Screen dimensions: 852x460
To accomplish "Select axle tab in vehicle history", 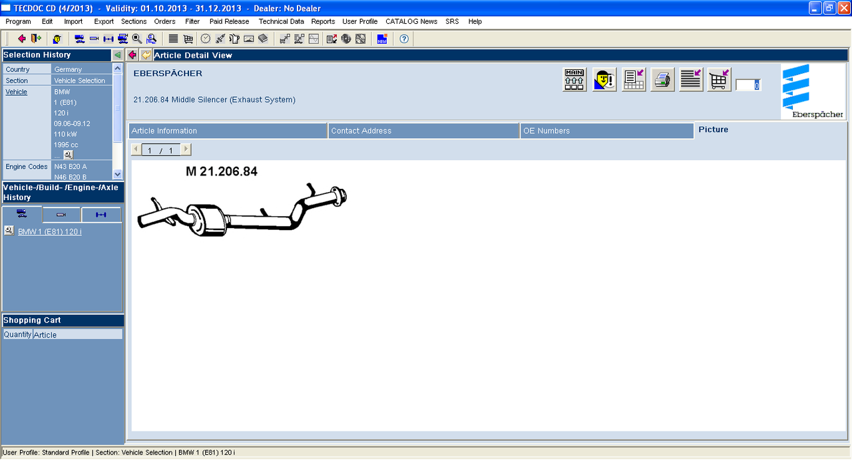I will [101, 214].
